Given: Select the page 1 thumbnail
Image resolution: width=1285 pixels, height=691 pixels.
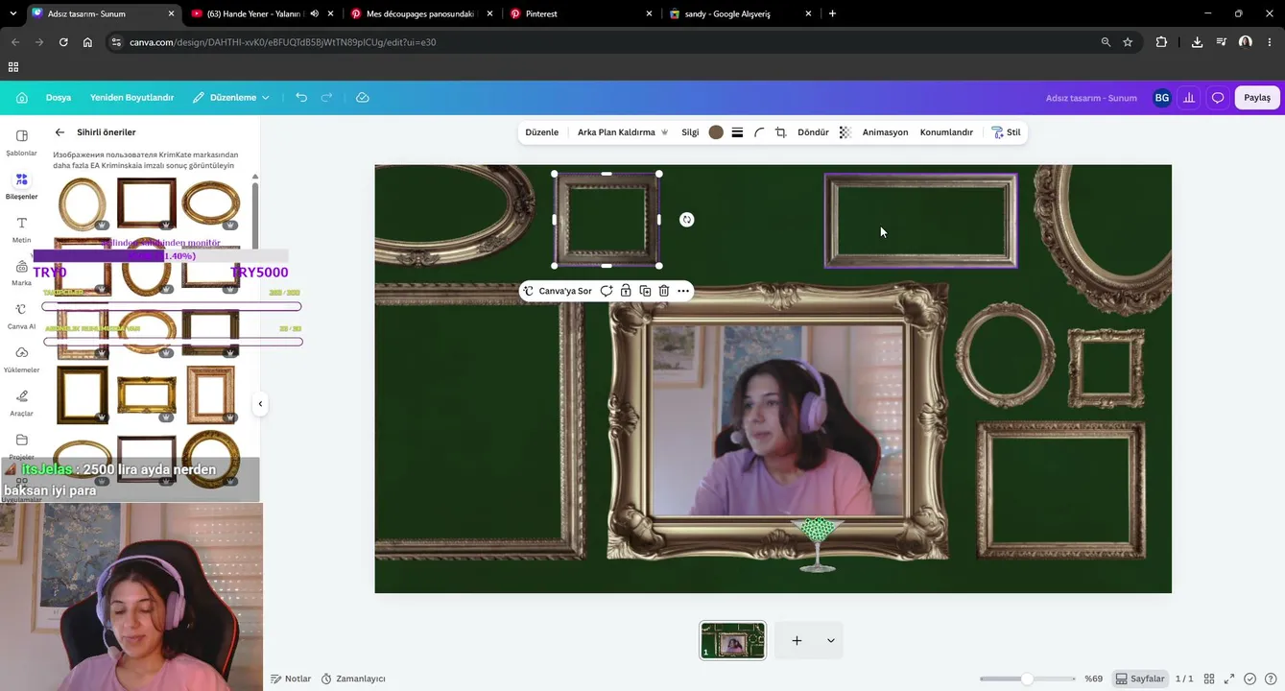Looking at the screenshot, I should [x=733, y=640].
